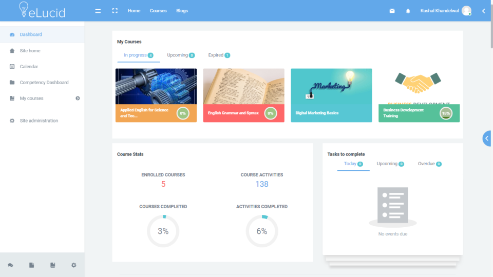
Task: Click the Site administration gear icon
Action: 12,121
